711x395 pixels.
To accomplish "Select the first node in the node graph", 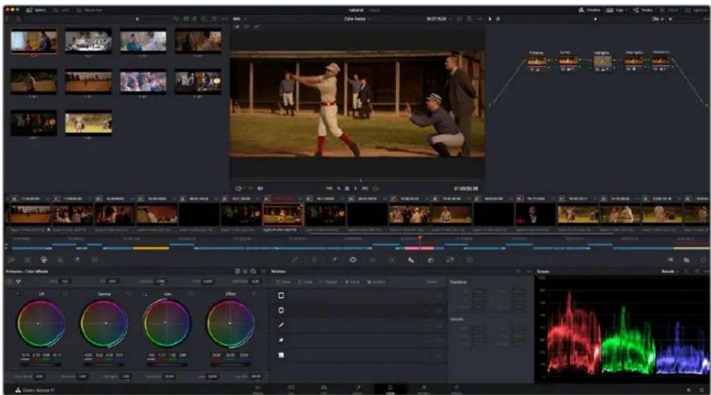I will tap(536, 61).
